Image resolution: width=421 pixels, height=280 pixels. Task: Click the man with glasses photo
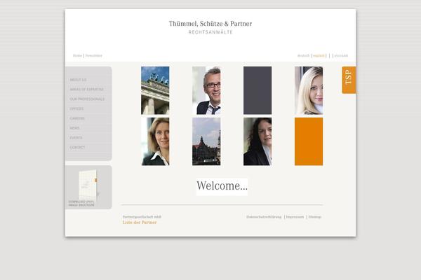click(206, 90)
